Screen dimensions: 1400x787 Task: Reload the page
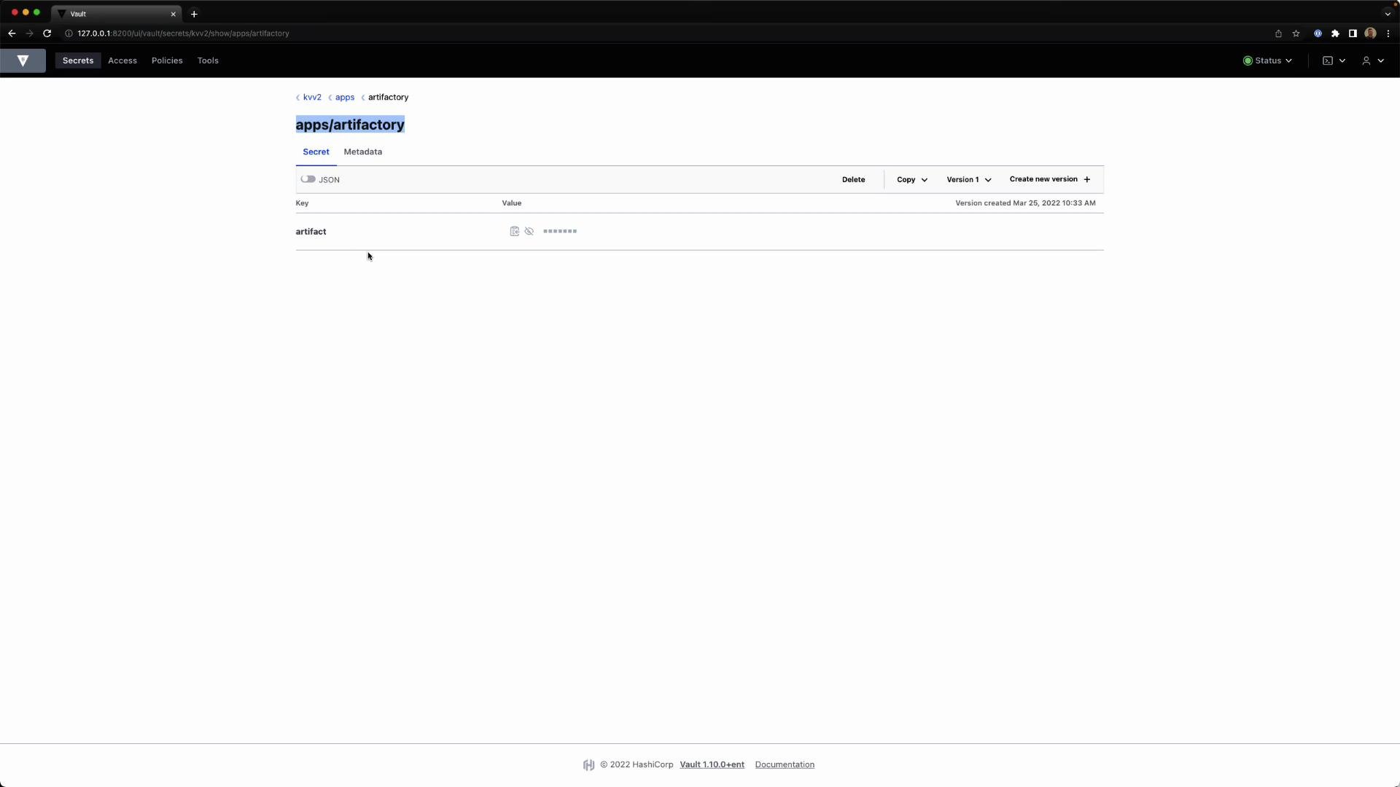click(x=47, y=34)
